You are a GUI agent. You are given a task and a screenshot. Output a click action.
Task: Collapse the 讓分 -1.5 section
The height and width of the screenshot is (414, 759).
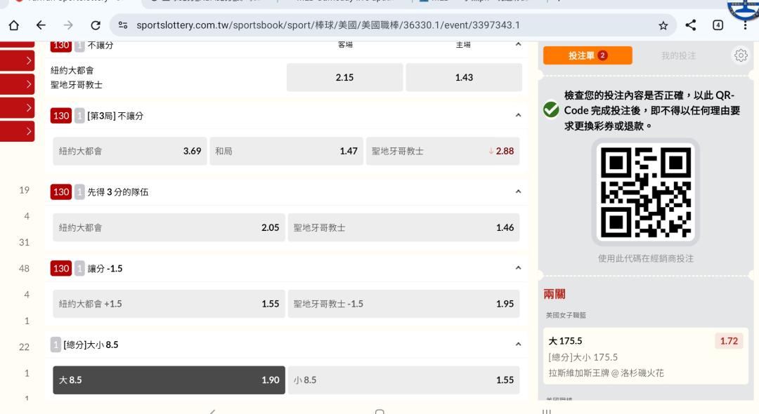pos(518,267)
